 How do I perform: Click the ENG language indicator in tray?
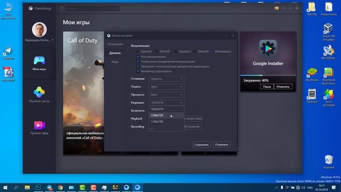(x=310, y=187)
